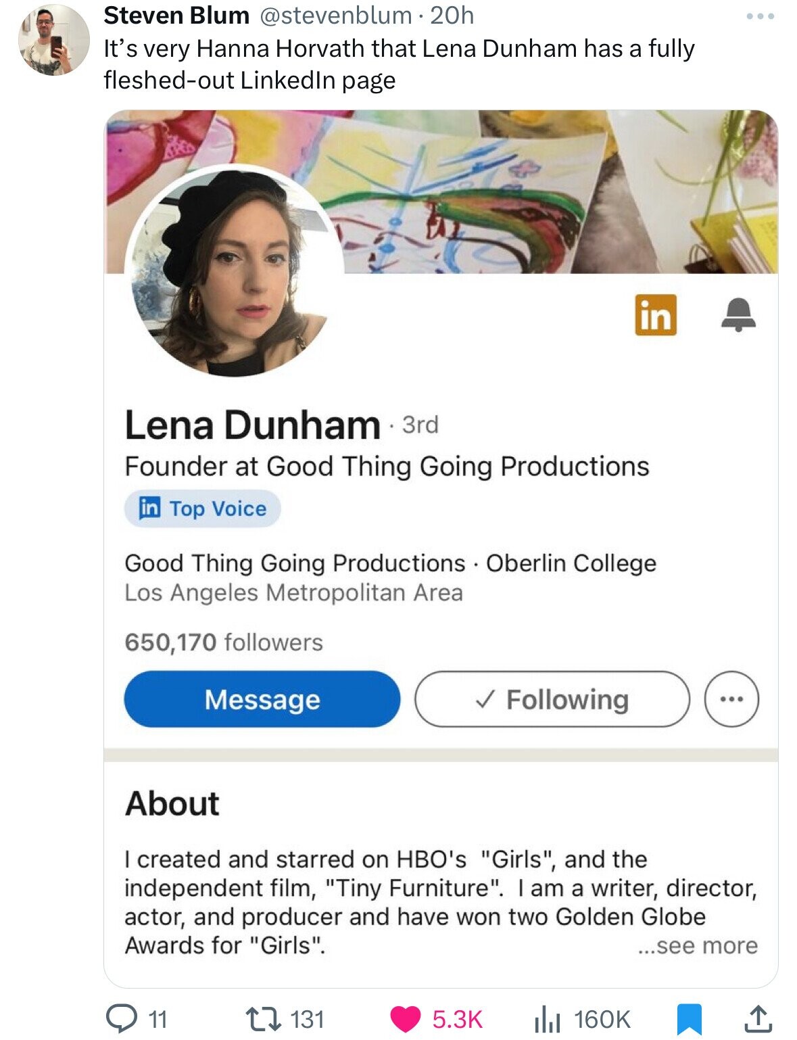Share the tweet with the upload icon
The image size is (797, 1040).
pyautogui.click(x=758, y=1019)
